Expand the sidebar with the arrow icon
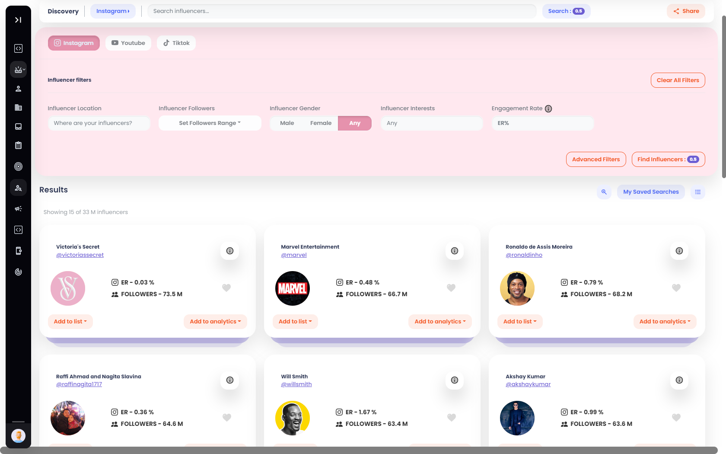 (x=18, y=20)
